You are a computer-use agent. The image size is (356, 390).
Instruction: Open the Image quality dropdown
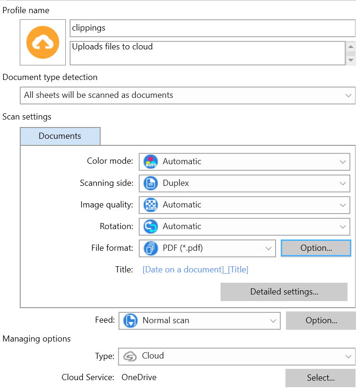[x=245, y=205]
